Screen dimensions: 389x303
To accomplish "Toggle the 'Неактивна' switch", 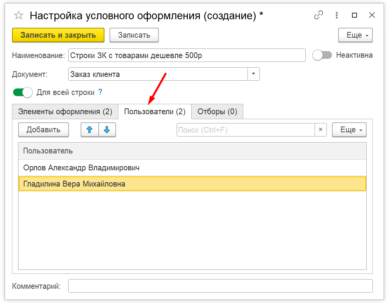I will 322,55.
